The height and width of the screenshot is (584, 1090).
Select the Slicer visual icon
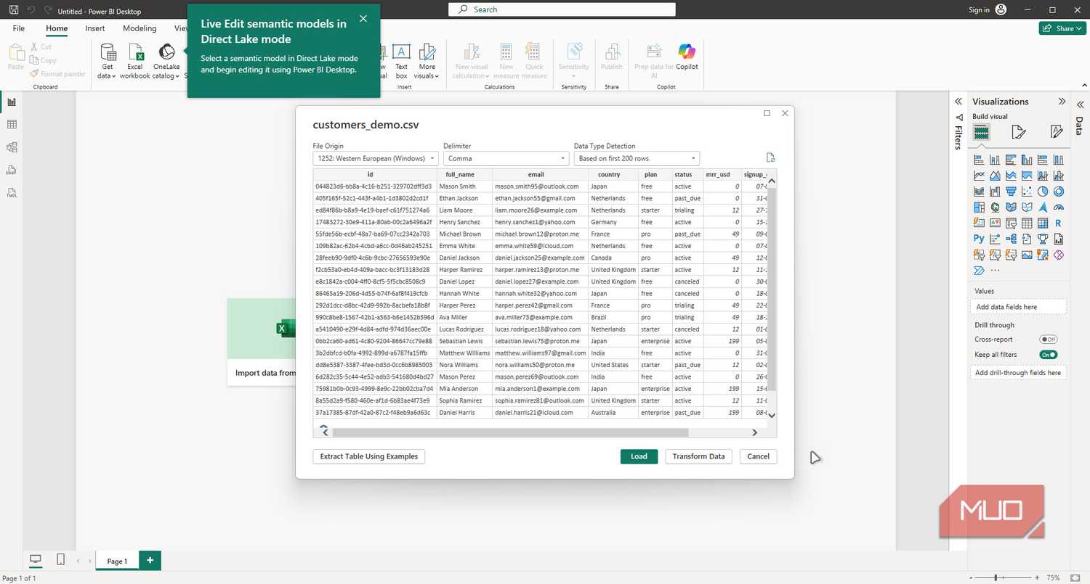pyautogui.click(x=1011, y=223)
